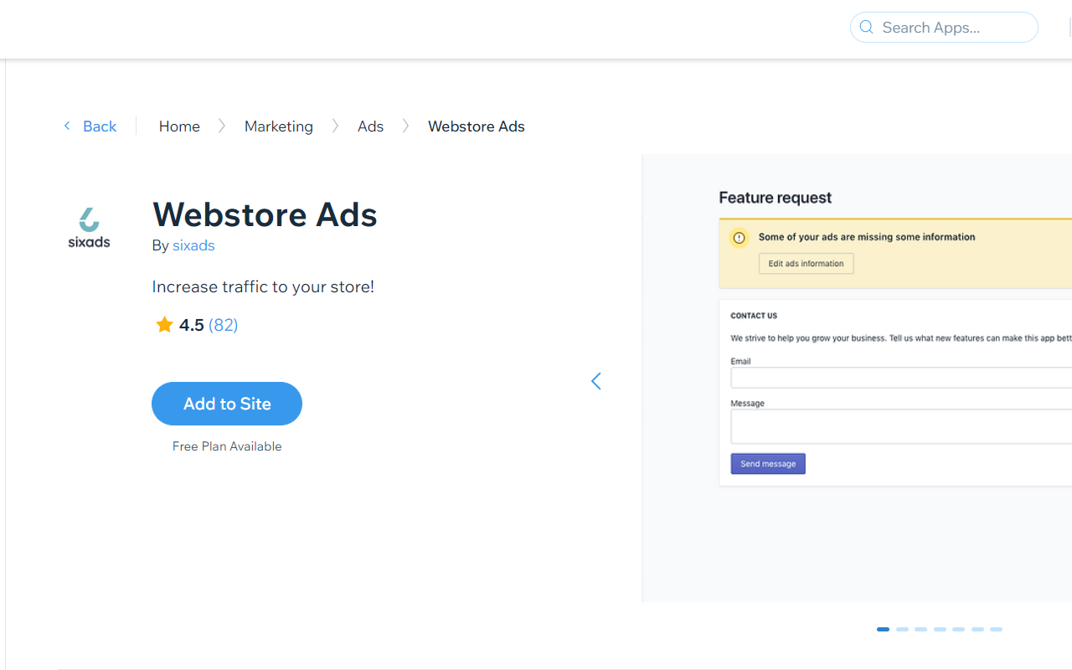The height and width of the screenshot is (670, 1072).
Task: Navigate to the "Marketing" breadcrumb
Action: 278,126
